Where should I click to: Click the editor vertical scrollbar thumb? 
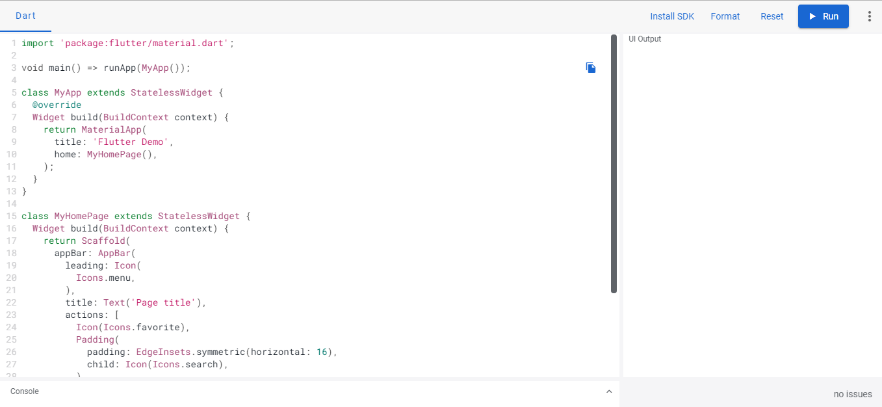(614, 164)
